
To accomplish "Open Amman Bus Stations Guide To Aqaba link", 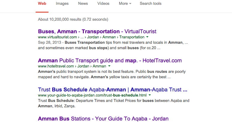I will coord(103,119).
